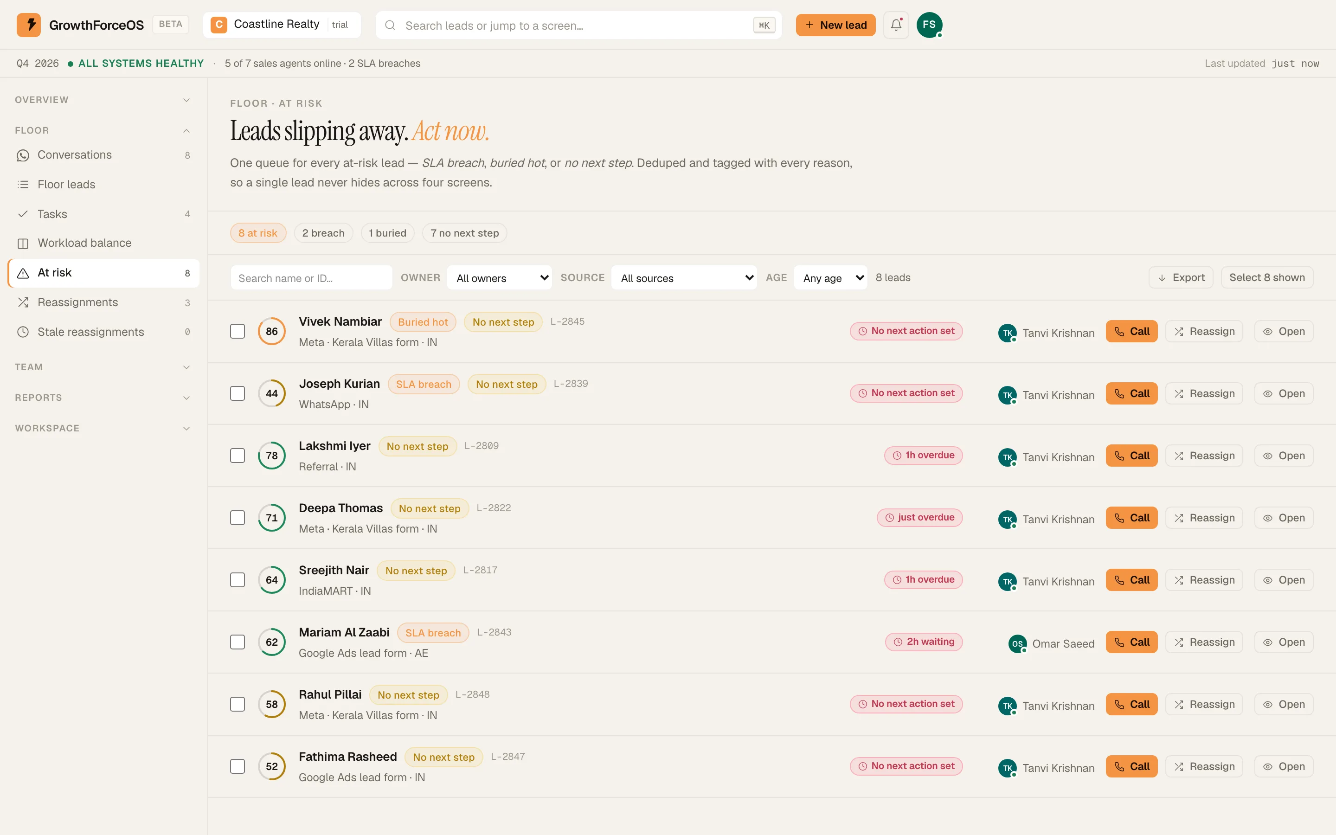The image size is (1336, 835).
Task: Click the Workload balance columns icon
Action: [23, 243]
